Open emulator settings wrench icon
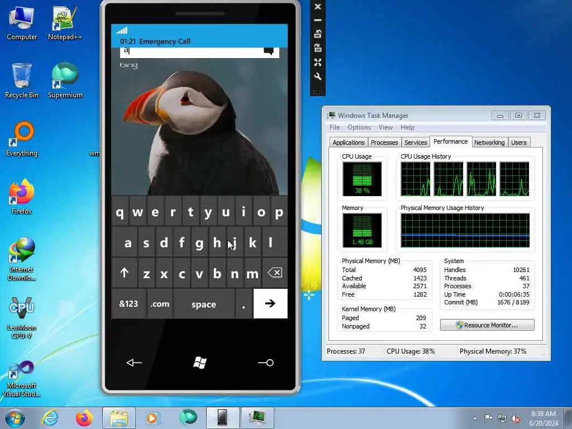The width and height of the screenshot is (572, 429). coord(318,76)
